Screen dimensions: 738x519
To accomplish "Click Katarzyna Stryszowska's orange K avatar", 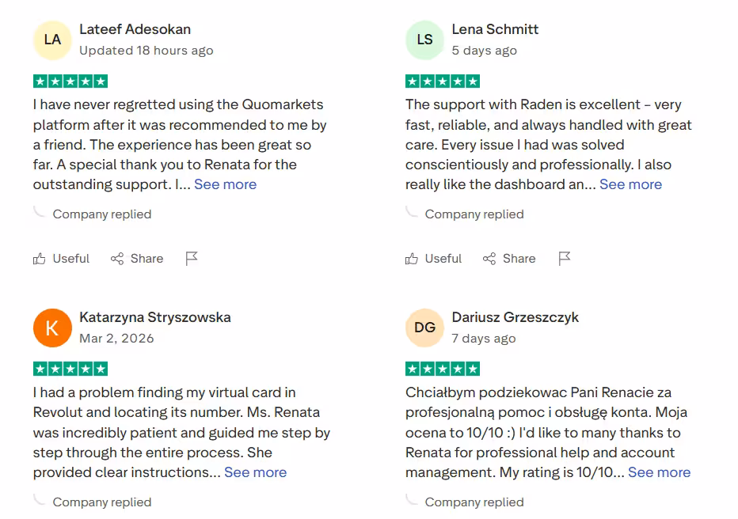I will point(52,328).
